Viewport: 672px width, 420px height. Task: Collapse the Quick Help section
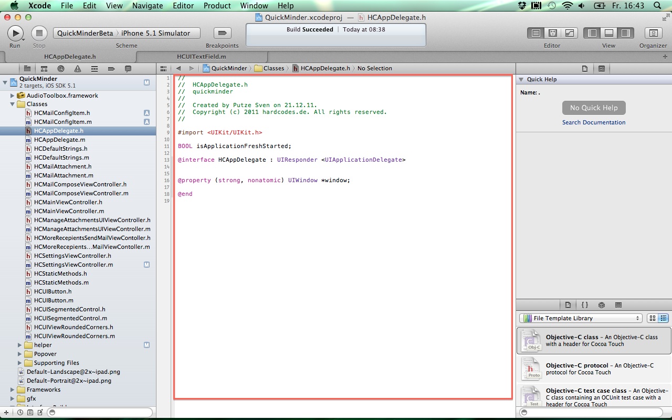(x=521, y=79)
